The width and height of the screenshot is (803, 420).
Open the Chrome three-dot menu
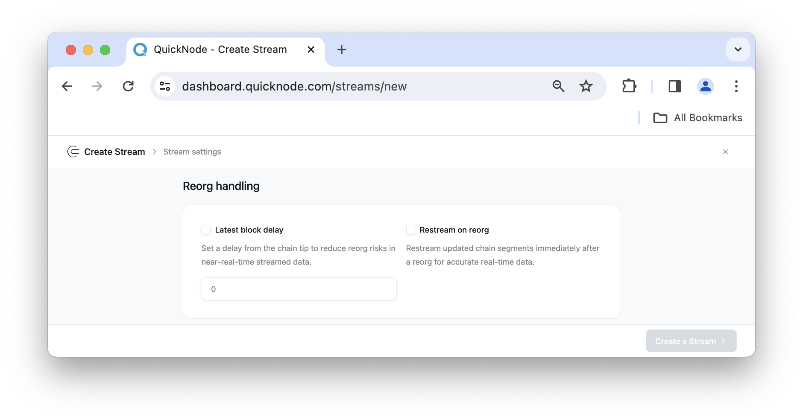tap(736, 86)
